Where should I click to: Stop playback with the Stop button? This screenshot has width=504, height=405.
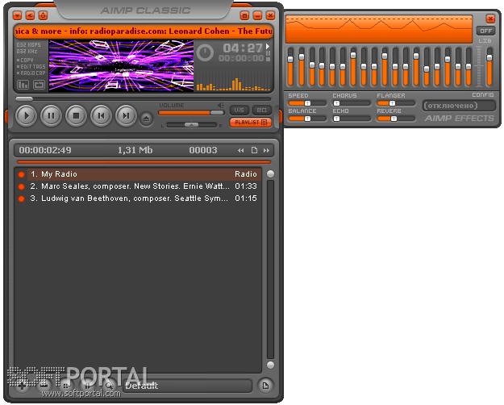[x=76, y=115]
